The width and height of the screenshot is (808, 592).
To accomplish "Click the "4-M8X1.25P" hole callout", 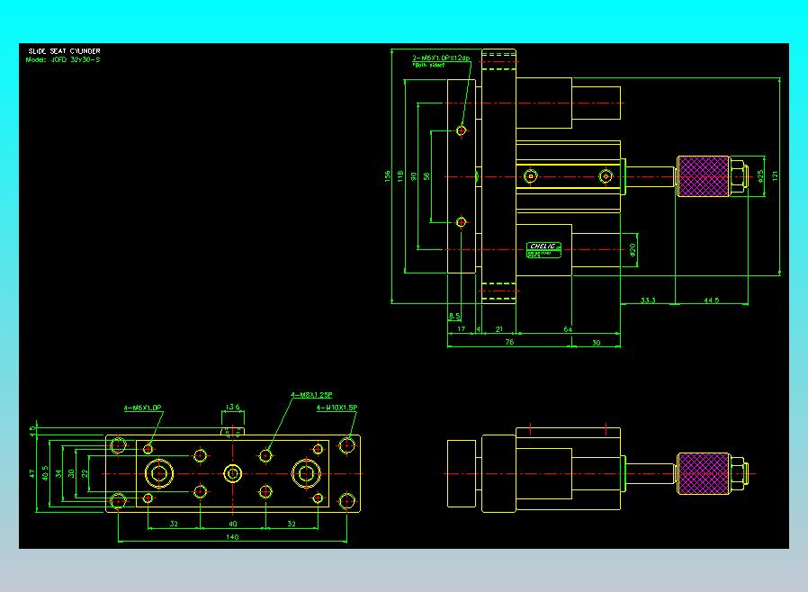I will (311, 395).
